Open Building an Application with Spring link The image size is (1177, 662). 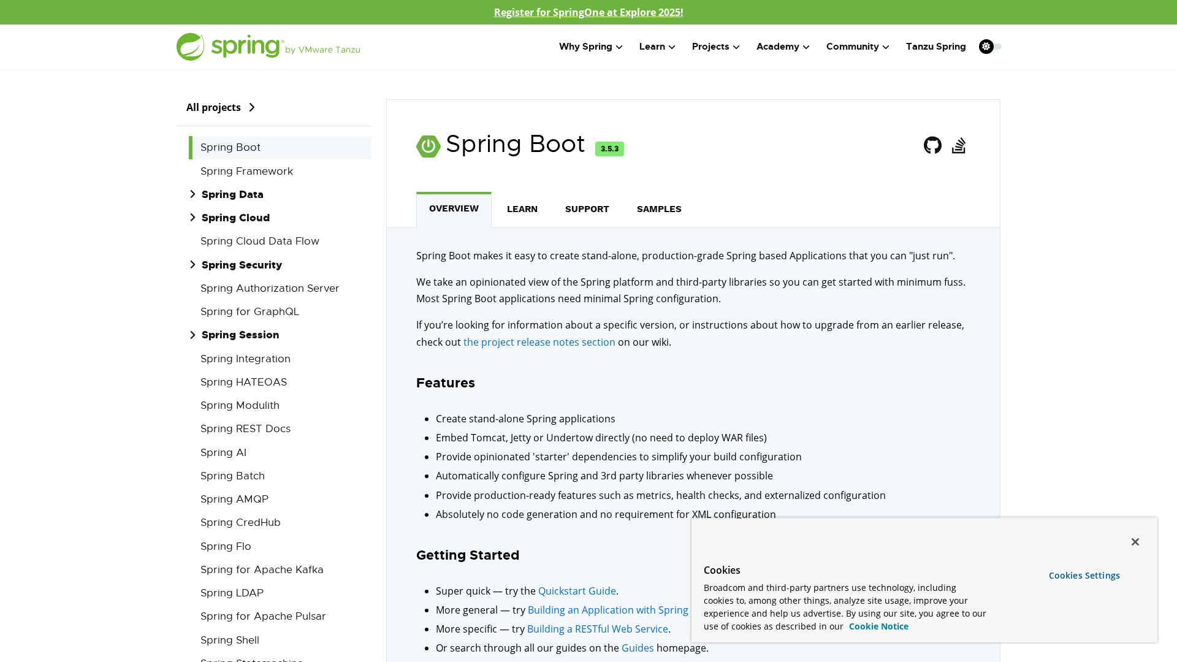pos(608,610)
